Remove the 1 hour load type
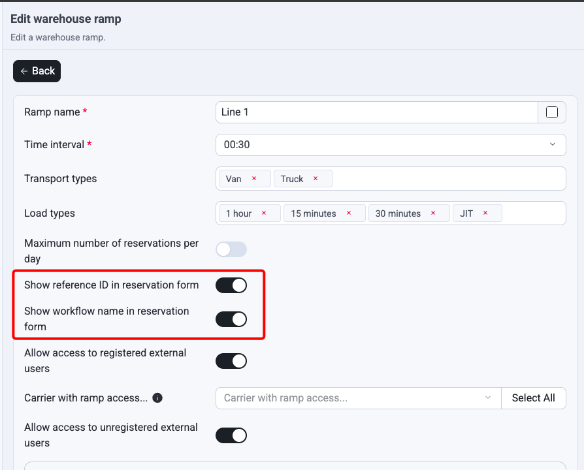 point(264,213)
